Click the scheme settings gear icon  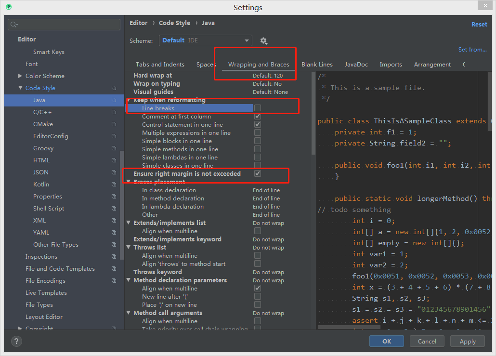[x=263, y=41]
